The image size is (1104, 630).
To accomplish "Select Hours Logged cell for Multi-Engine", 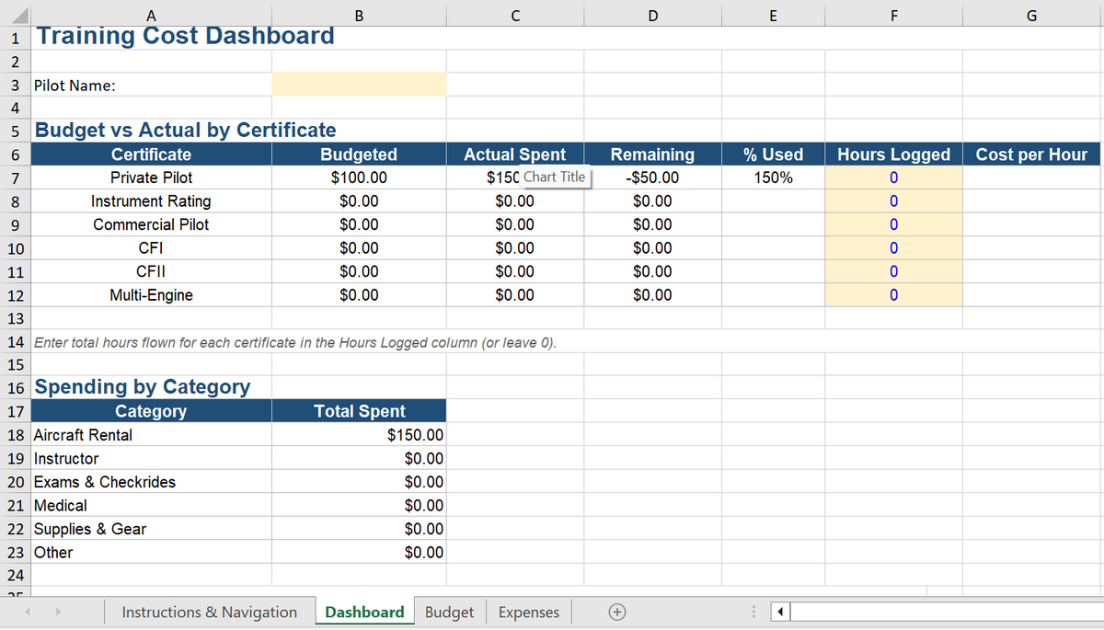I will click(893, 295).
